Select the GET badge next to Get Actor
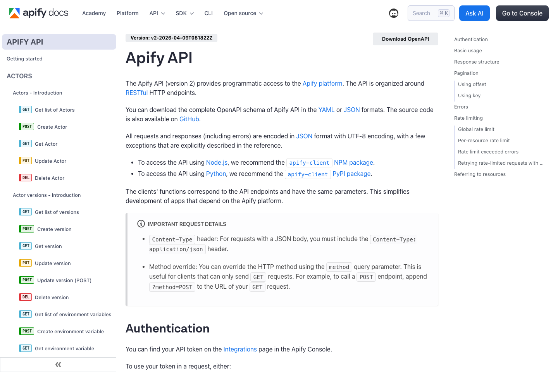 click(25, 143)
